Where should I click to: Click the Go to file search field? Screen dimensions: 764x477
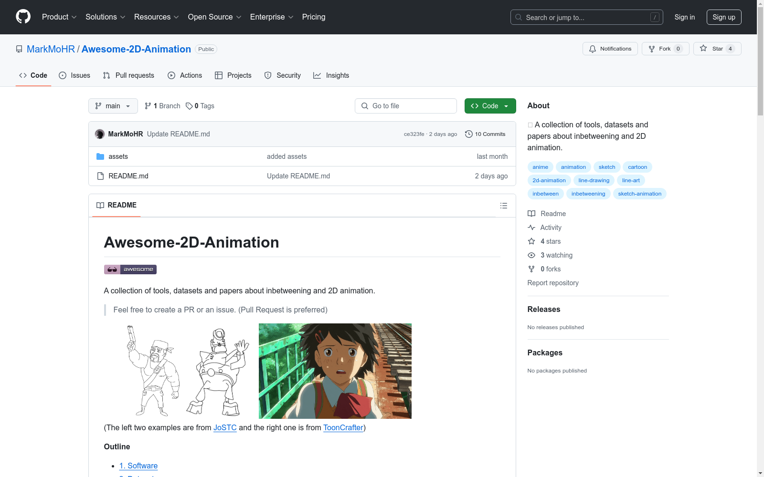(406, 106)
